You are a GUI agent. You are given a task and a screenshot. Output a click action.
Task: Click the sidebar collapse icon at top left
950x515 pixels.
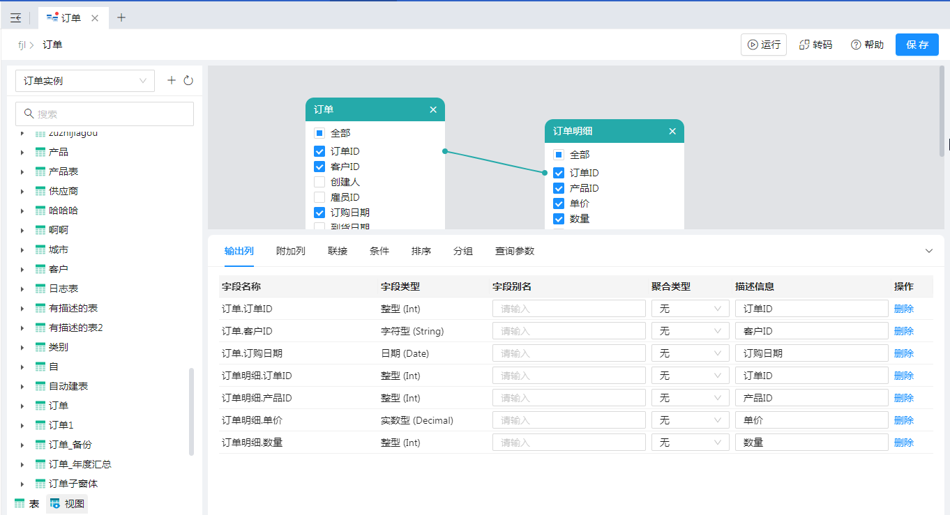click(16, 18)
